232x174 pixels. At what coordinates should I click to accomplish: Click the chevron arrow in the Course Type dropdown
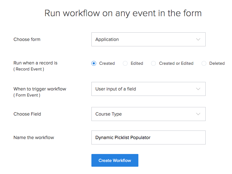(198, 114)
